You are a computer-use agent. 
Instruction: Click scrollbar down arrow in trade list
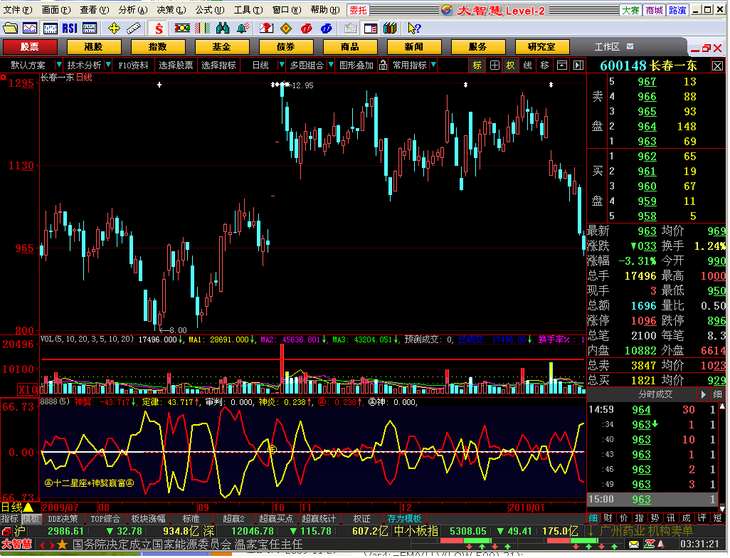(x=722, y=508)
